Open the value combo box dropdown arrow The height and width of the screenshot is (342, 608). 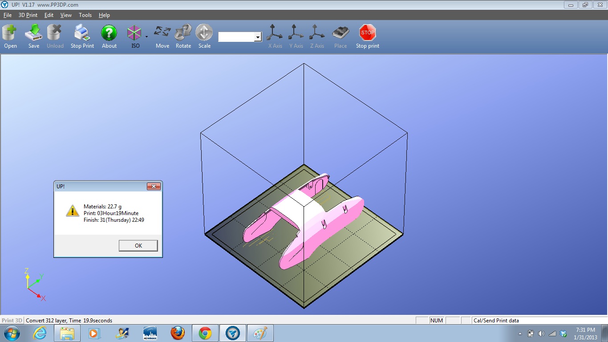[x=258, y=37]
